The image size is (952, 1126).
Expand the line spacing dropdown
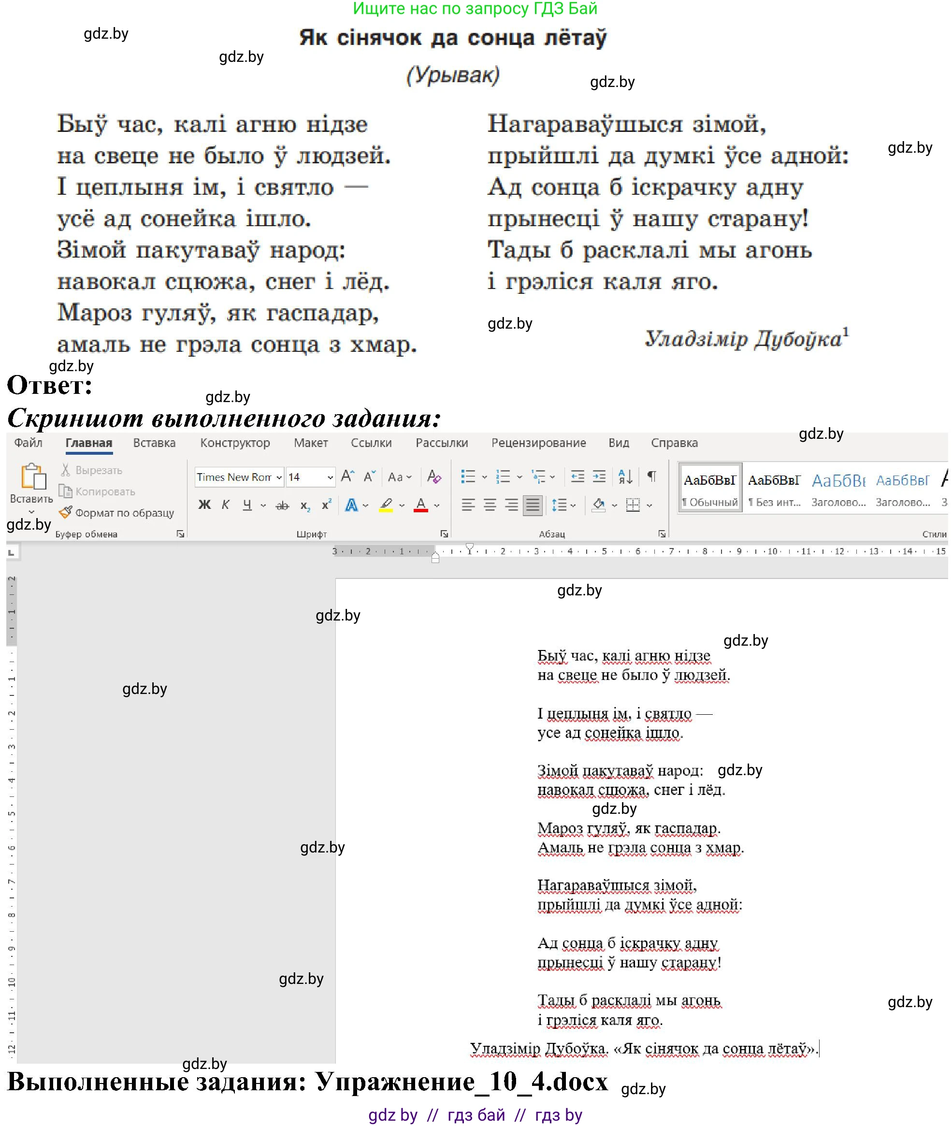574,506
